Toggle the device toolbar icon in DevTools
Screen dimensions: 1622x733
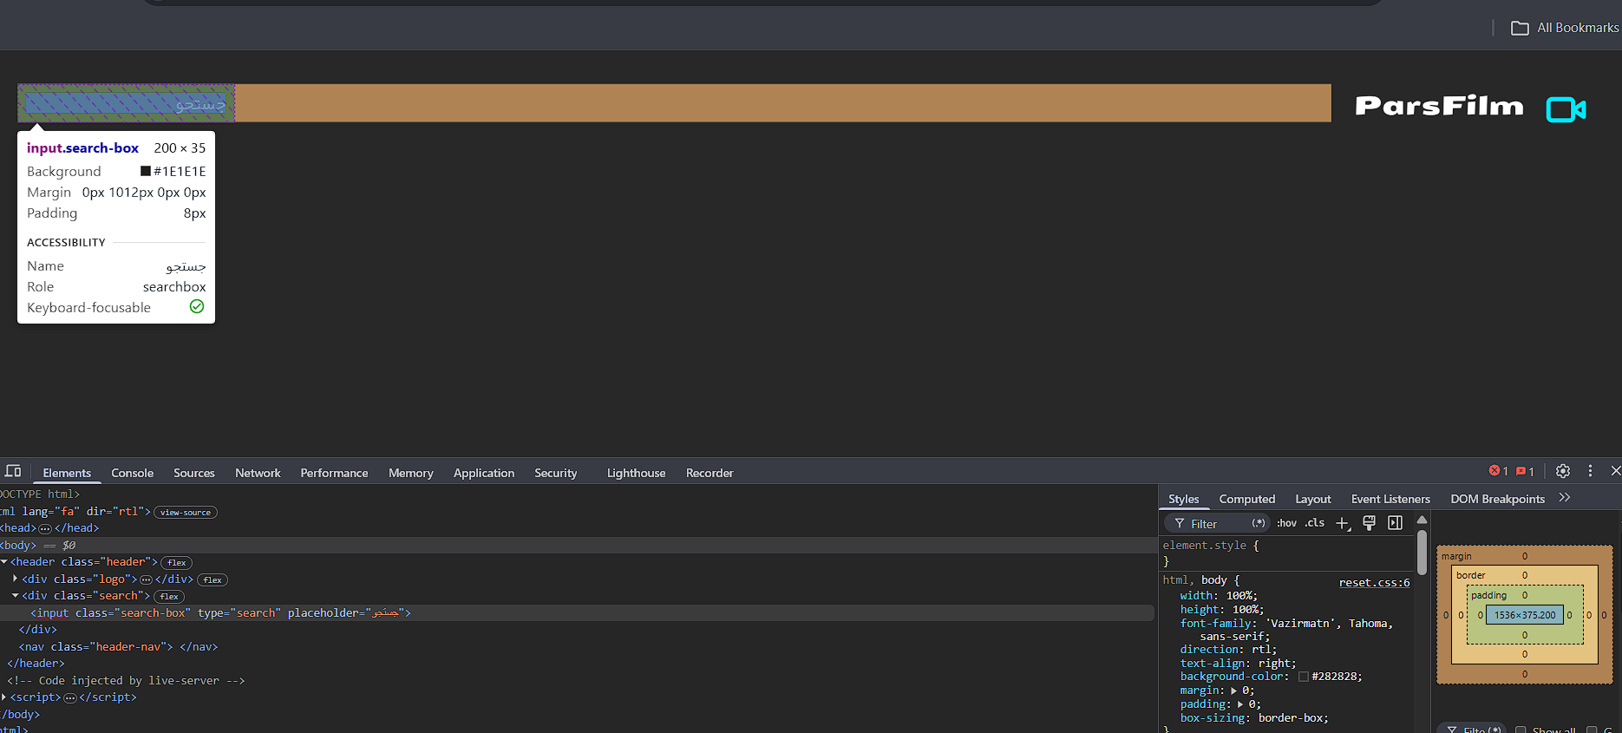pos(13,471)
